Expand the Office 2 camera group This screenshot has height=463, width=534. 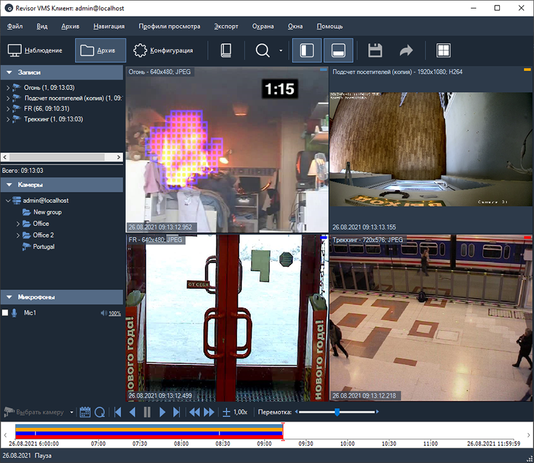pos(18,235)
